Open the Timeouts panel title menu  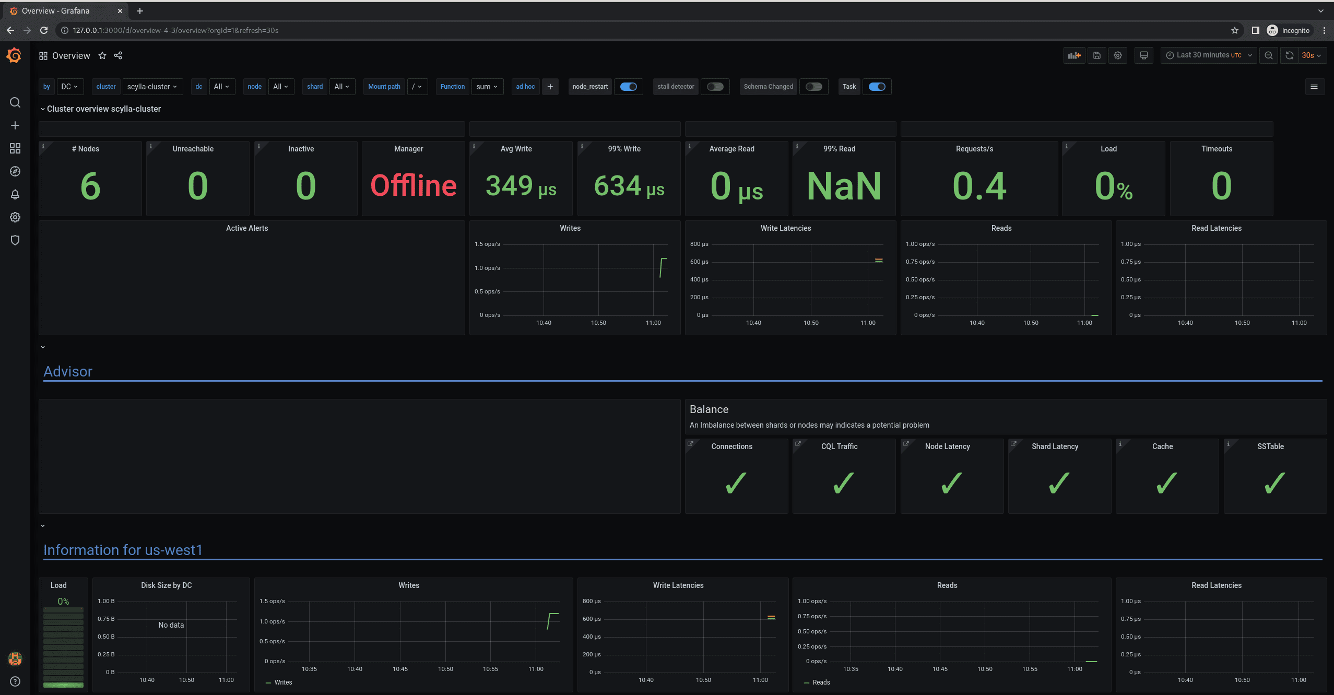tap(1217, 149)
